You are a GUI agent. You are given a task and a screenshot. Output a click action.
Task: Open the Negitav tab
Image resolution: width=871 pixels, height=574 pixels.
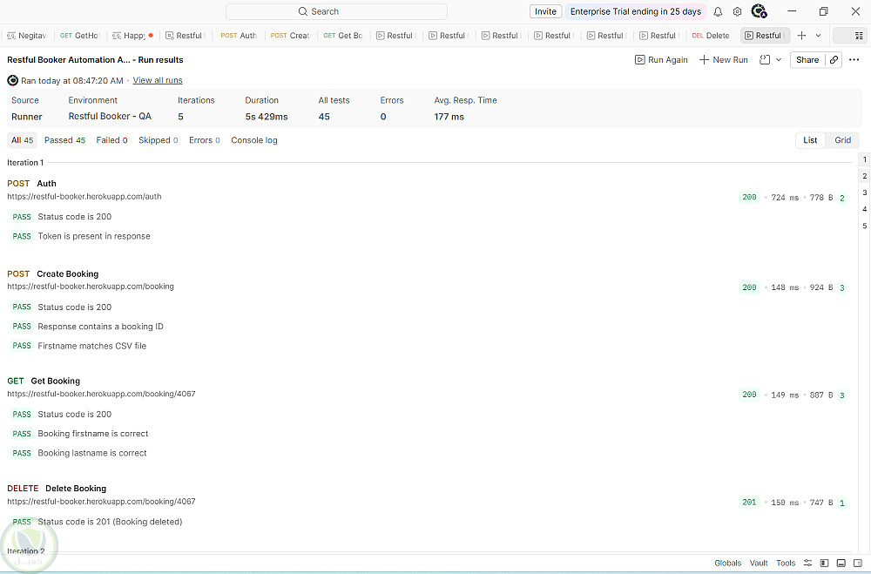(27, 36)
